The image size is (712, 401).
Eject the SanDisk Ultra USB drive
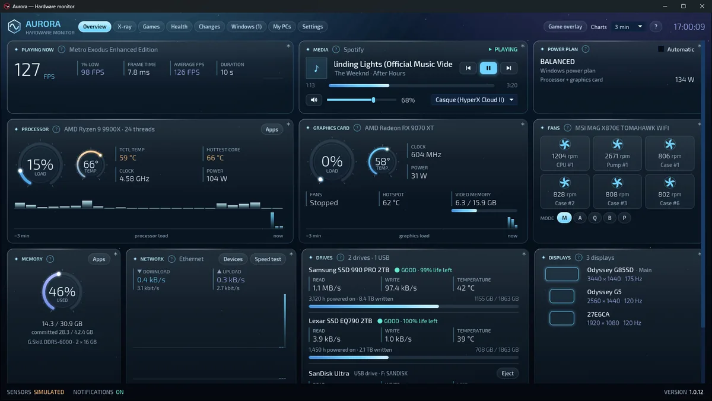click(507, 373)
